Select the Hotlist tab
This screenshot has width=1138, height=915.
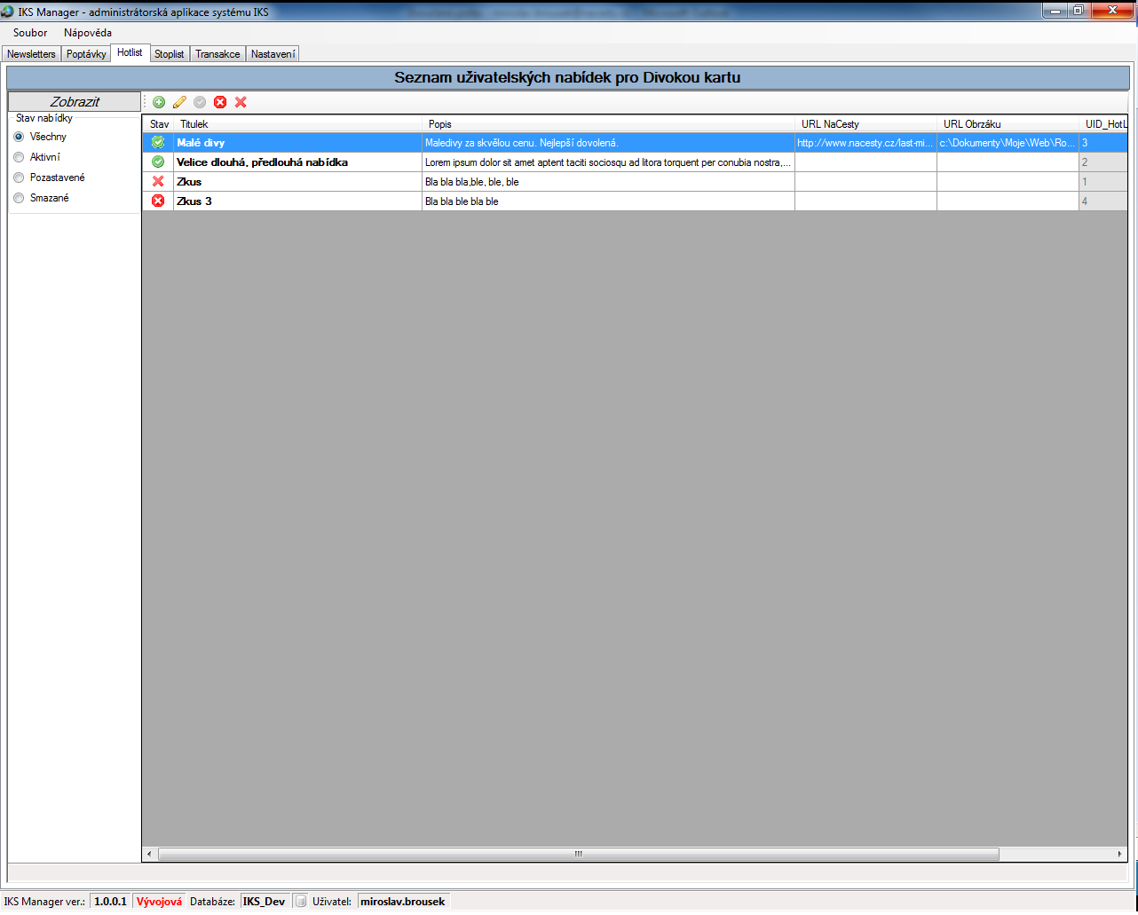point(130,52)
